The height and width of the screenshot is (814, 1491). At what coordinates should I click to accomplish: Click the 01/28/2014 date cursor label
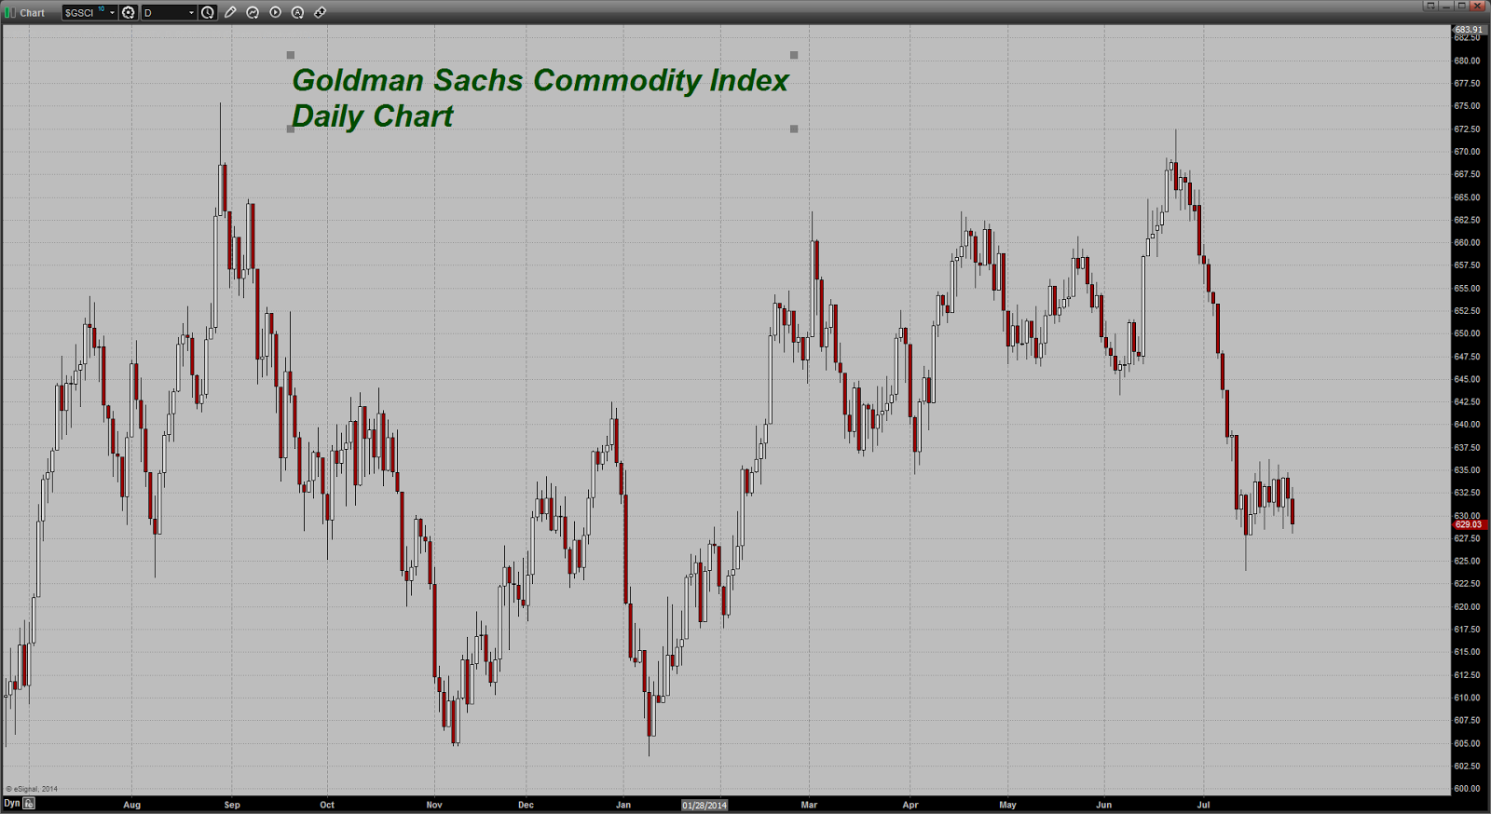704,805
